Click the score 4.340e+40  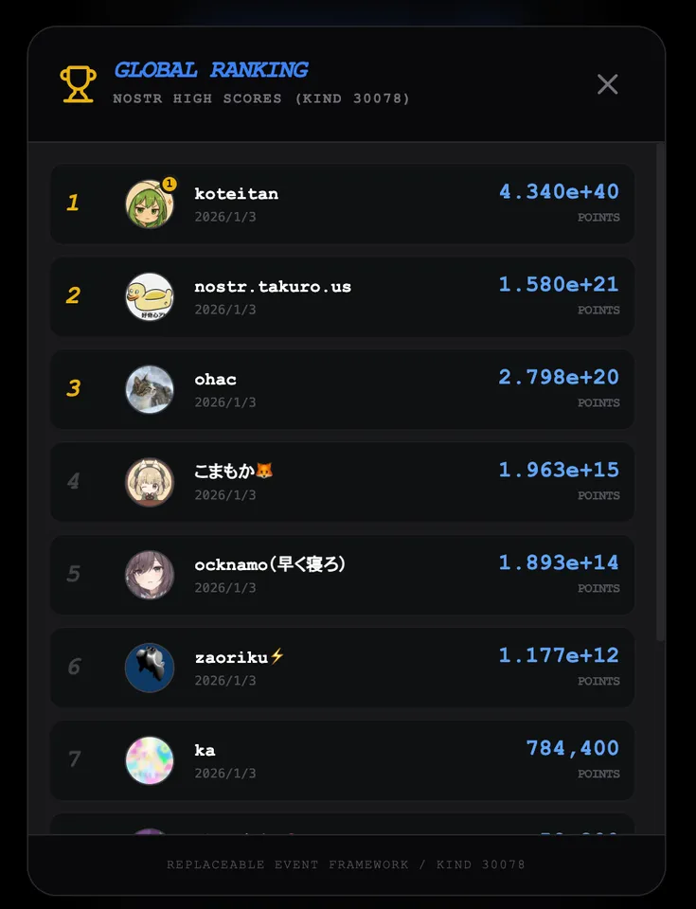[x=559, y=191]
